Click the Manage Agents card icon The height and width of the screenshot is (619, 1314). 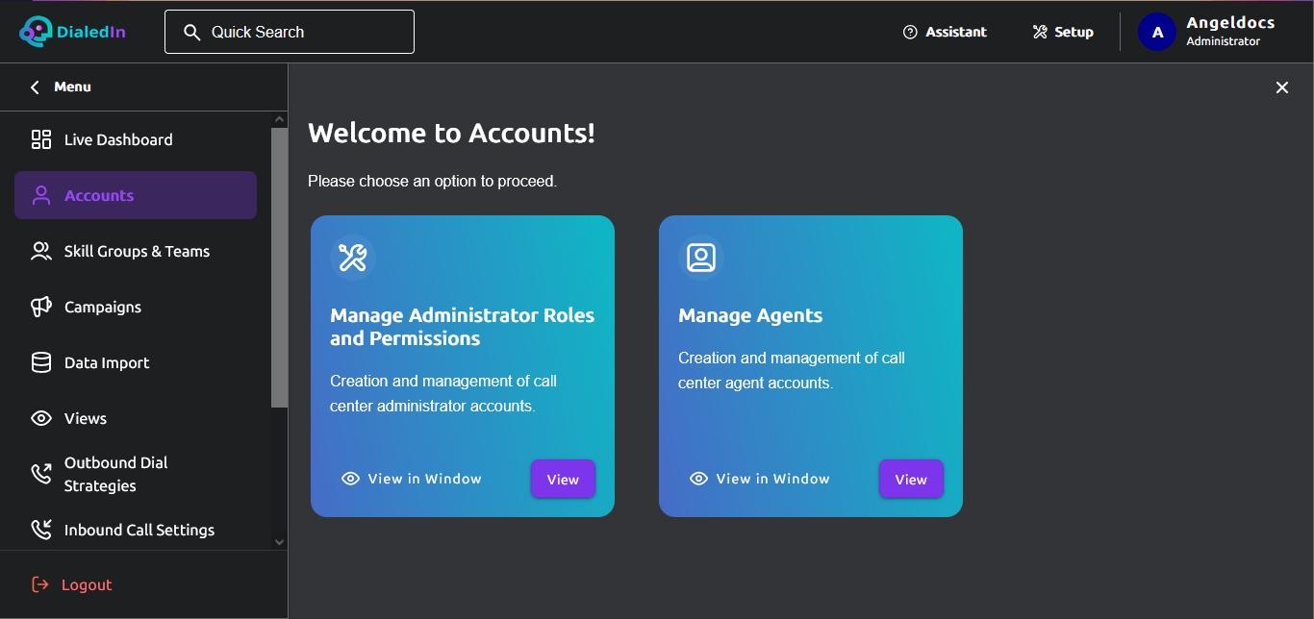701,258
